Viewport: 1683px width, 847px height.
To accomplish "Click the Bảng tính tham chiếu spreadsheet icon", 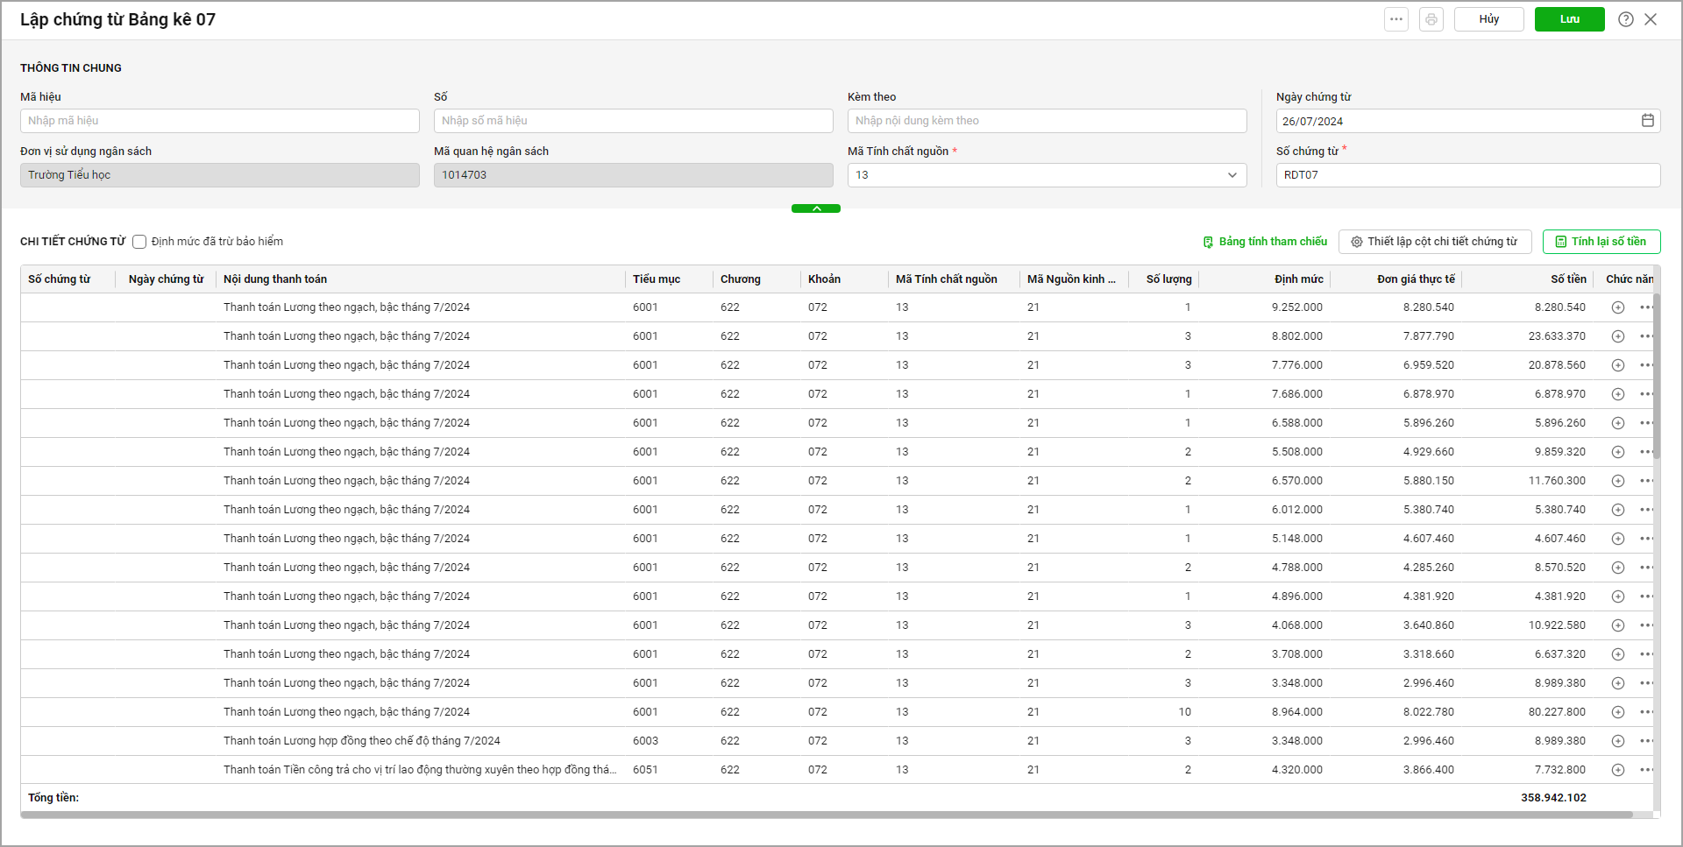I will [x=1209, y=242].
